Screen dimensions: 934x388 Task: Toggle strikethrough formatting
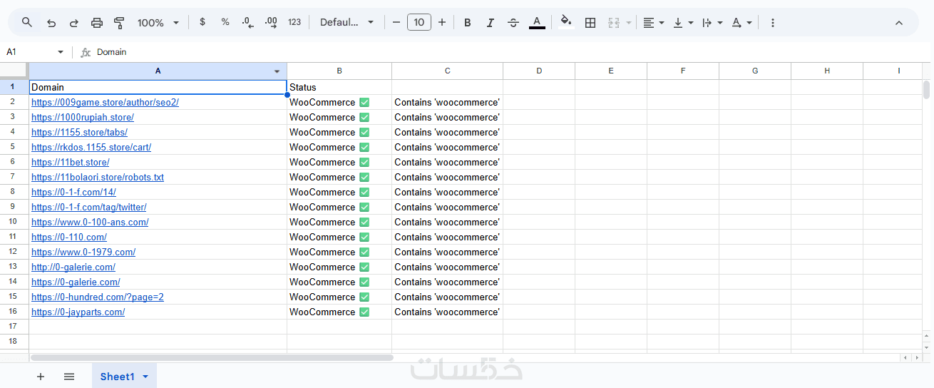513,22
